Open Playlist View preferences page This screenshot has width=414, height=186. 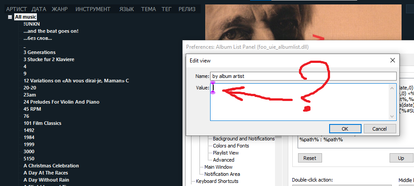pyautogui.click(x=226, y=153)
